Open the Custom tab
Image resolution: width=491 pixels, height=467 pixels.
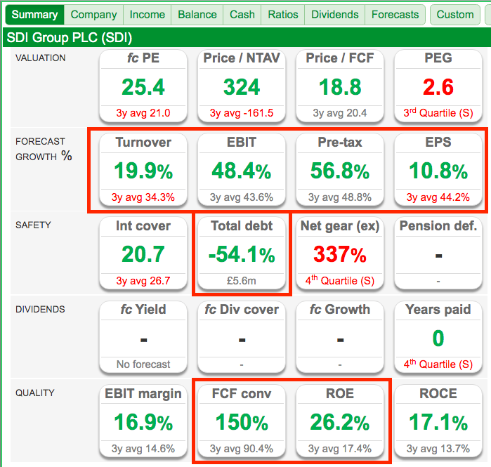point(455,15)
